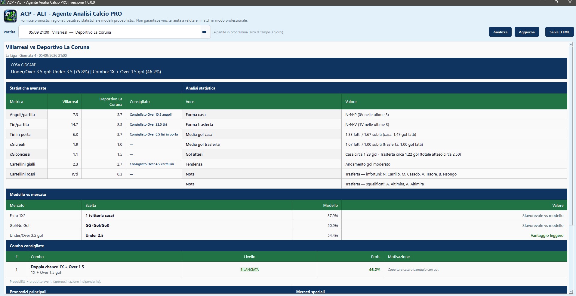Click the ACP soccer ball app logo

(10, 16)
